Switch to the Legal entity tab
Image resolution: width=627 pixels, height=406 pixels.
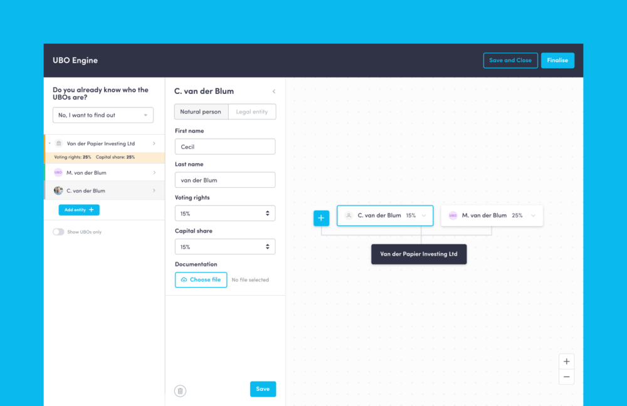pos(252,112)
